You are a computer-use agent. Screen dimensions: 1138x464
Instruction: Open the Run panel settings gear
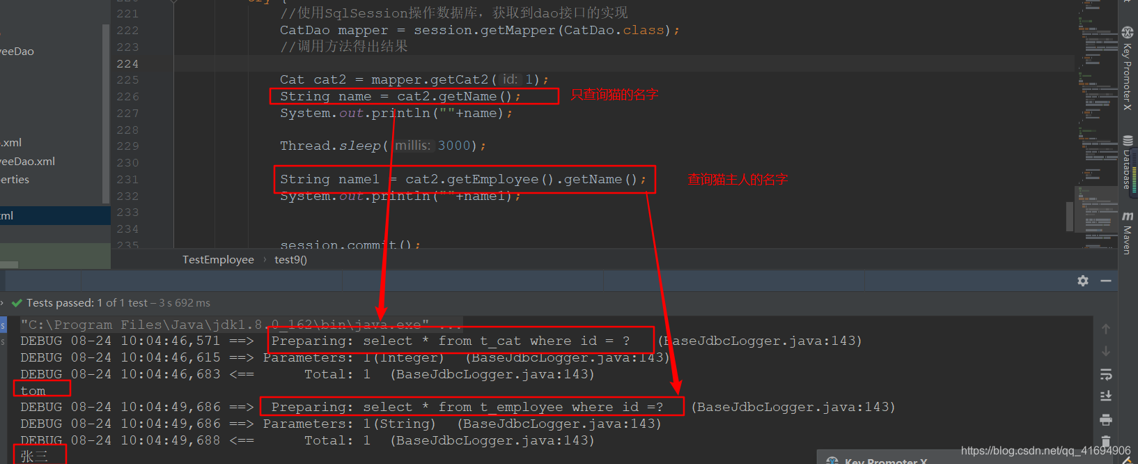click(x=1083, y=281)
